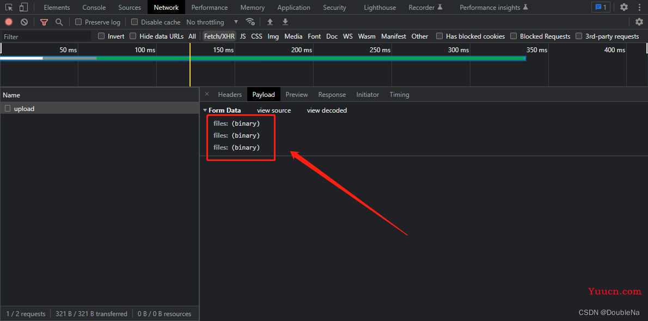Click view source link
Image resolution: width=648 pixels, height=321 pixels.
[274, 110]
